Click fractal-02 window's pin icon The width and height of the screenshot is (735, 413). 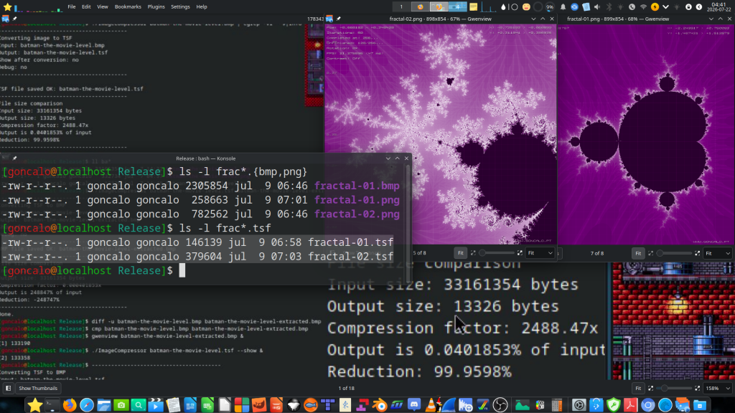339,19
